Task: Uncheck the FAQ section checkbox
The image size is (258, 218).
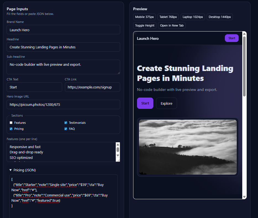Action: pyautogui.click(x=66, y=129)
